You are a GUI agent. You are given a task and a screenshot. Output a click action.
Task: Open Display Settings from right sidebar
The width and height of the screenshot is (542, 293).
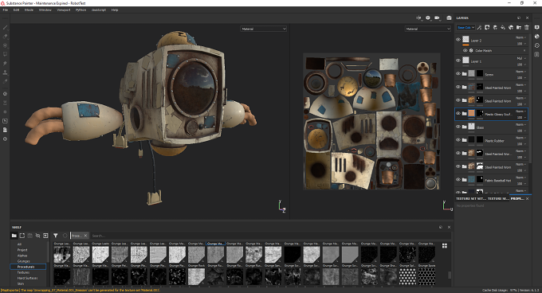(x=536, y=27)
